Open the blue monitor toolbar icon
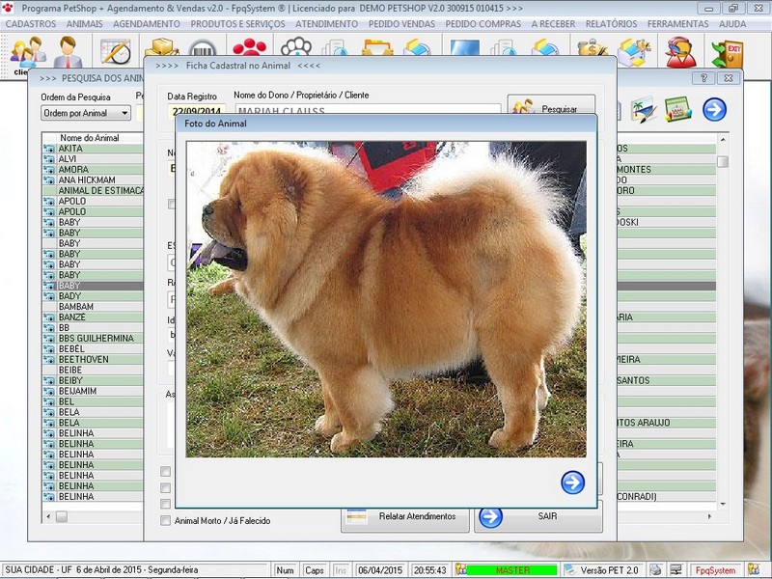Image resolution: width=772 pixels, height=579 pixels. pos(464,47)
